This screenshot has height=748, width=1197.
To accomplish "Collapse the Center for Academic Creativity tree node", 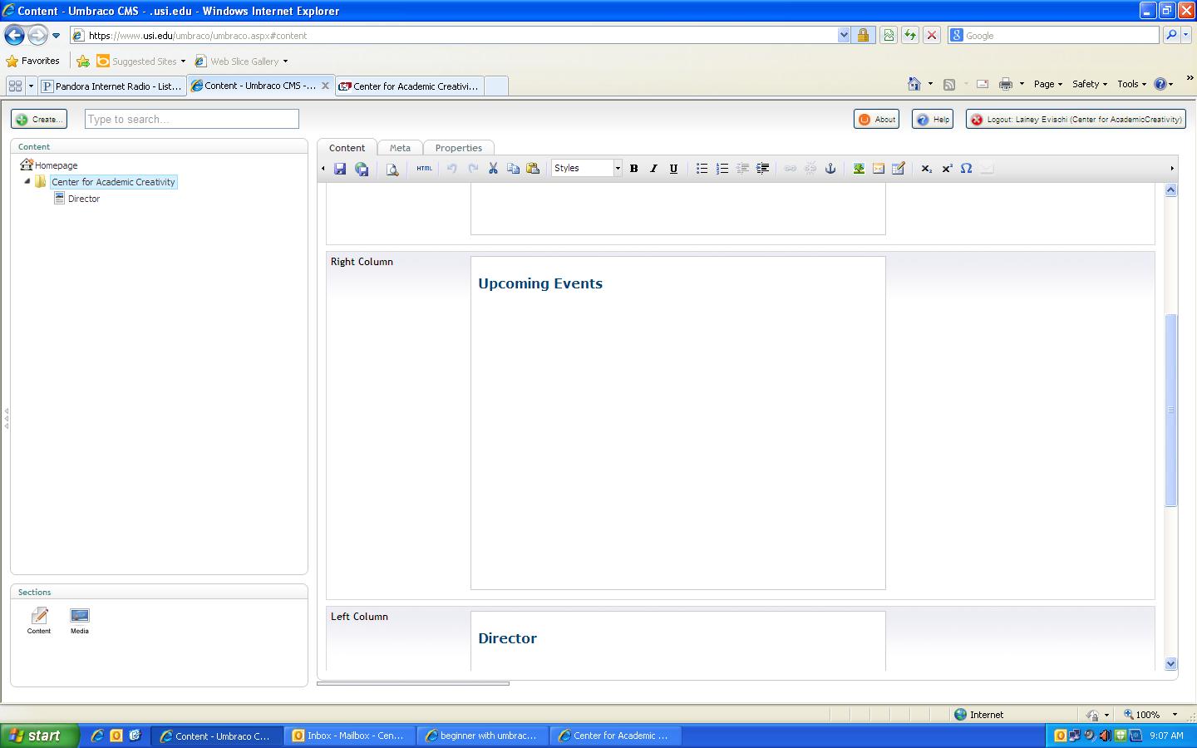I will 27,181.
